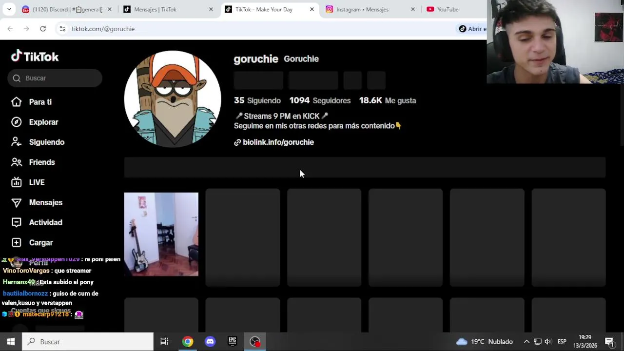624x351 pixels.
Task: Expand the hidden system tray icons chevron
Action: click(x=526, y=342)
